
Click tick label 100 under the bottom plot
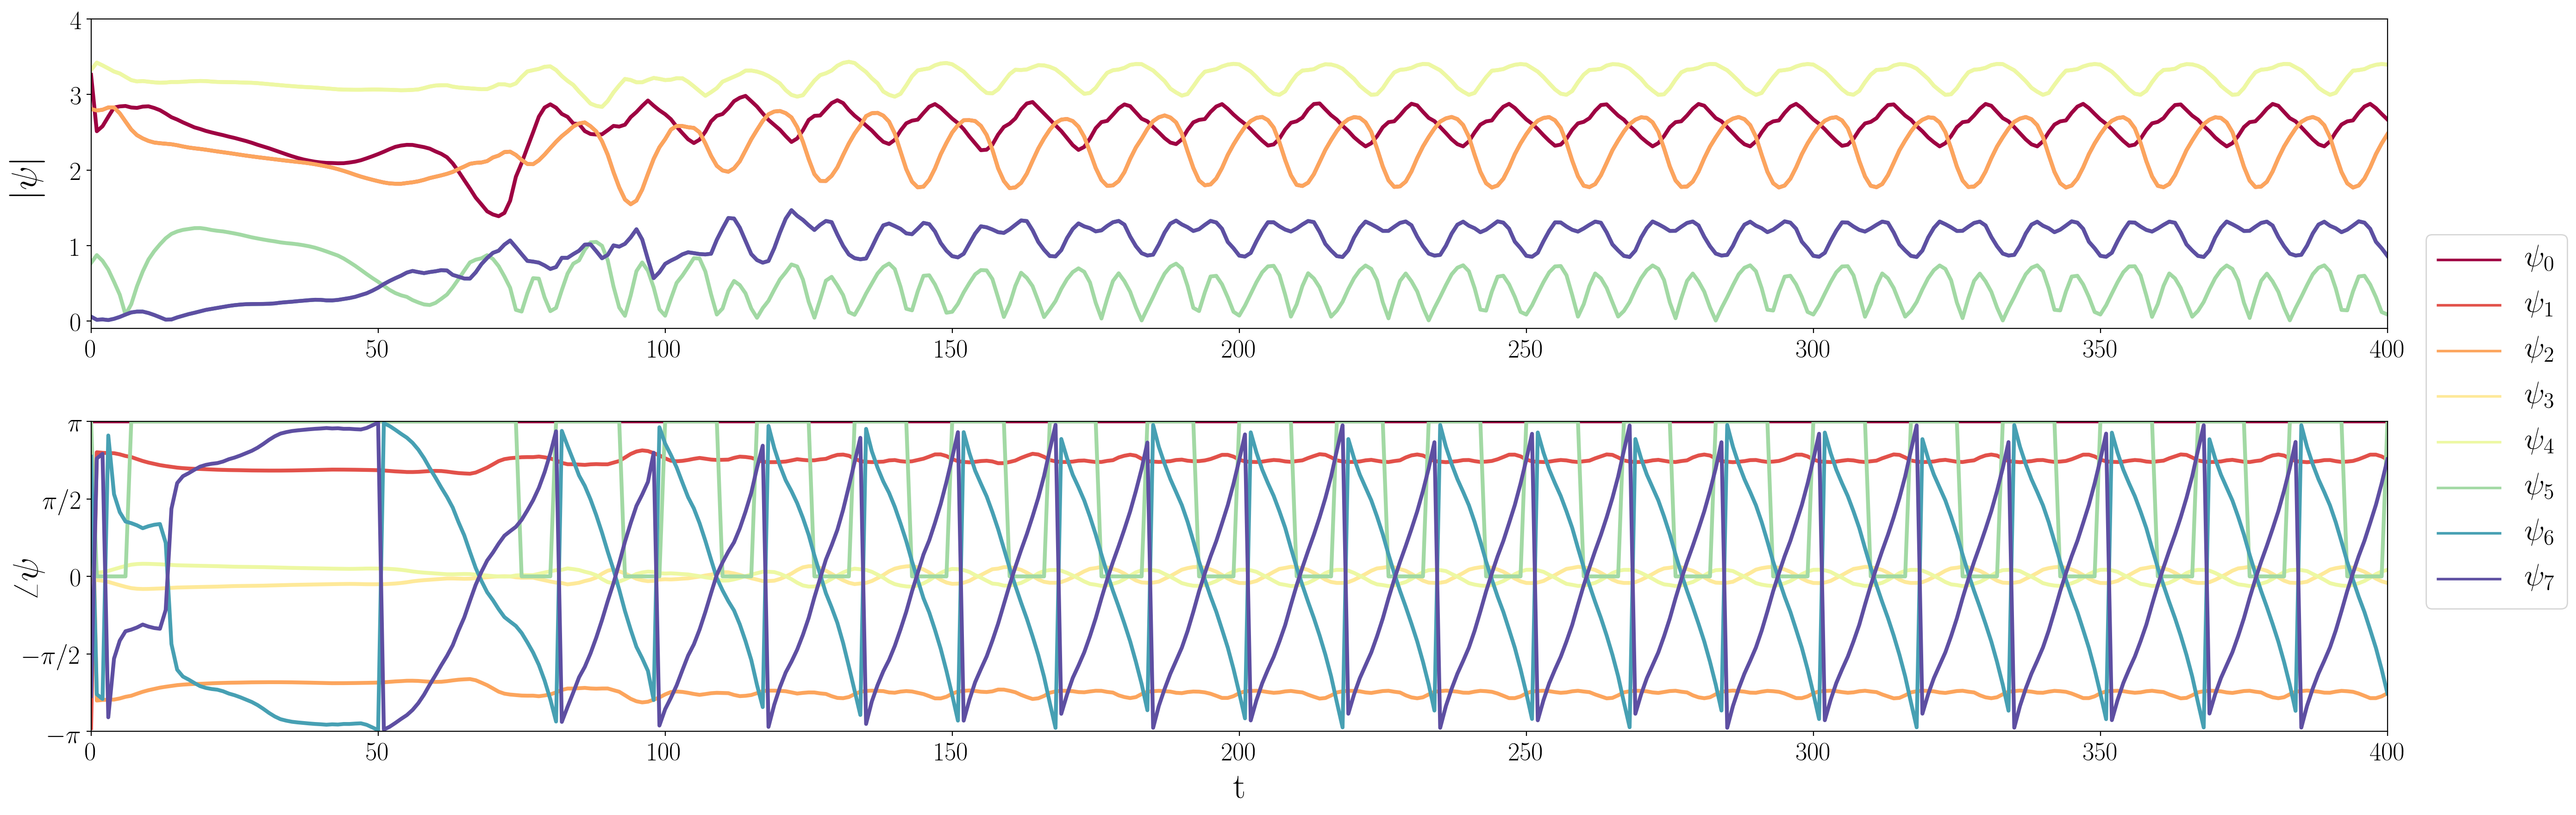[x=663, y=753]
